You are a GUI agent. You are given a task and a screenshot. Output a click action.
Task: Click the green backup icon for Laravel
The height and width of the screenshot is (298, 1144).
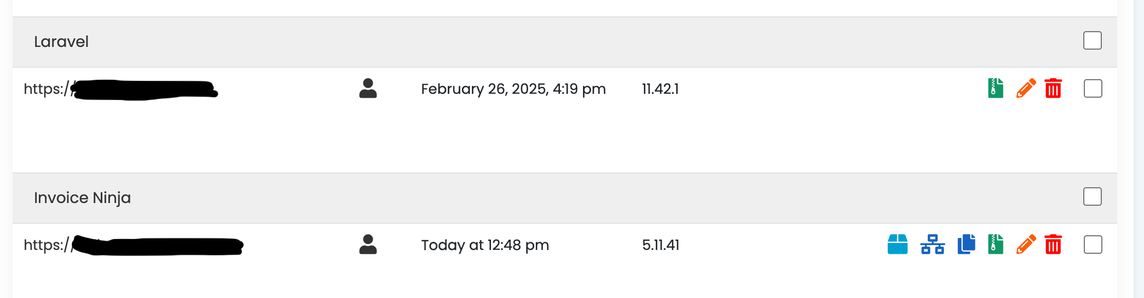(x=996, y=88)
